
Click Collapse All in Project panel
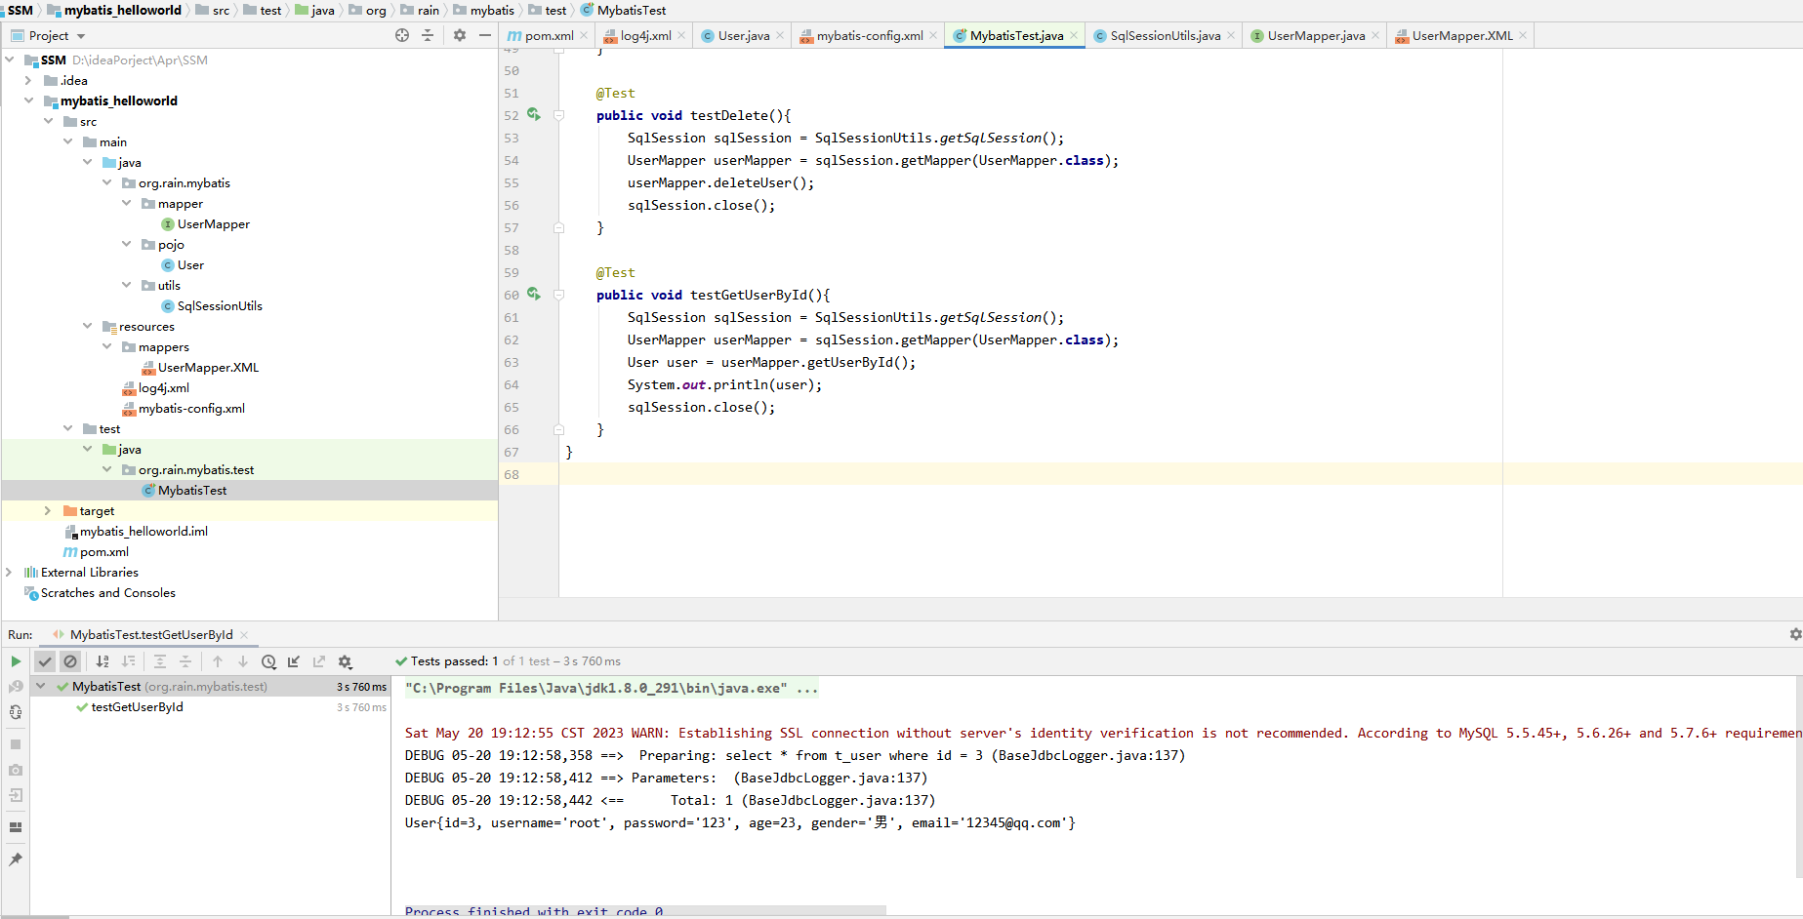(x=428, y=35)
